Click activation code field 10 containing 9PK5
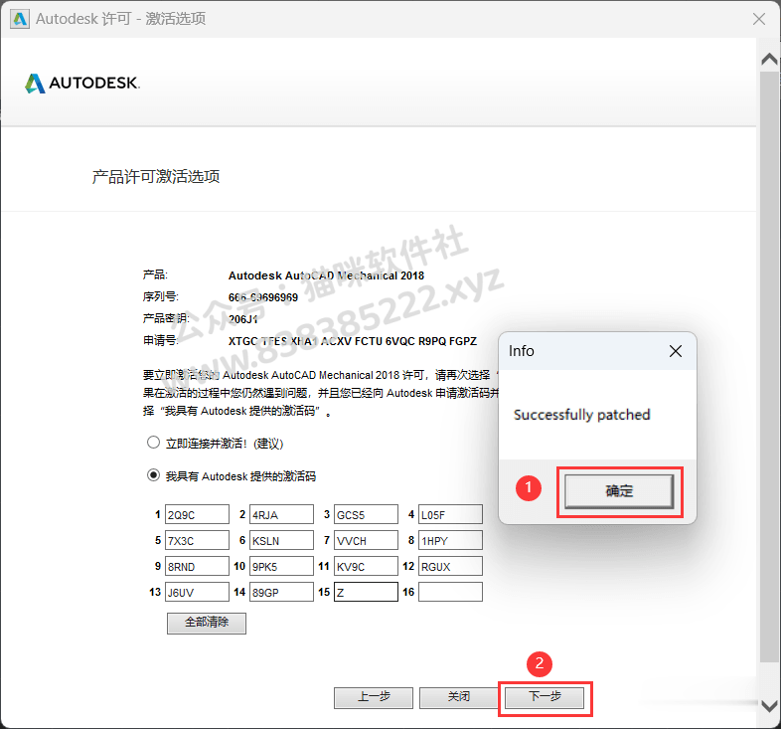The image size is (781, 729). point(281,567)
